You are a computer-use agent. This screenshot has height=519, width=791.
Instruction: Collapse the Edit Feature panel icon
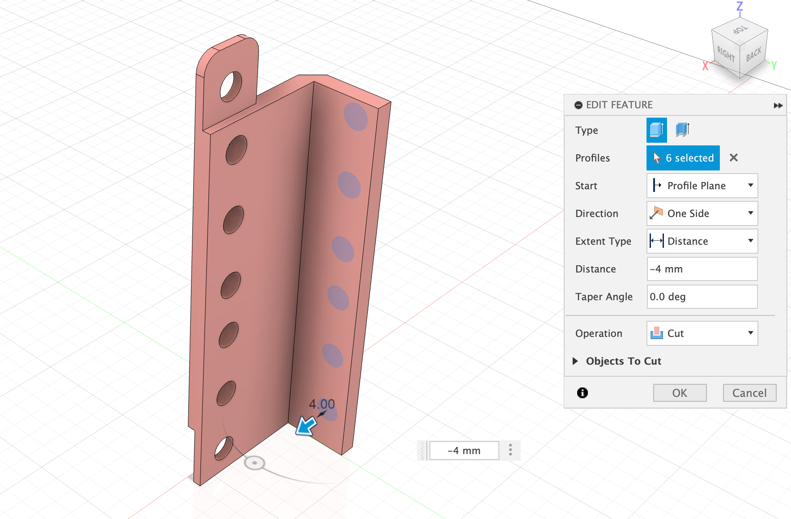coord(578,105)
